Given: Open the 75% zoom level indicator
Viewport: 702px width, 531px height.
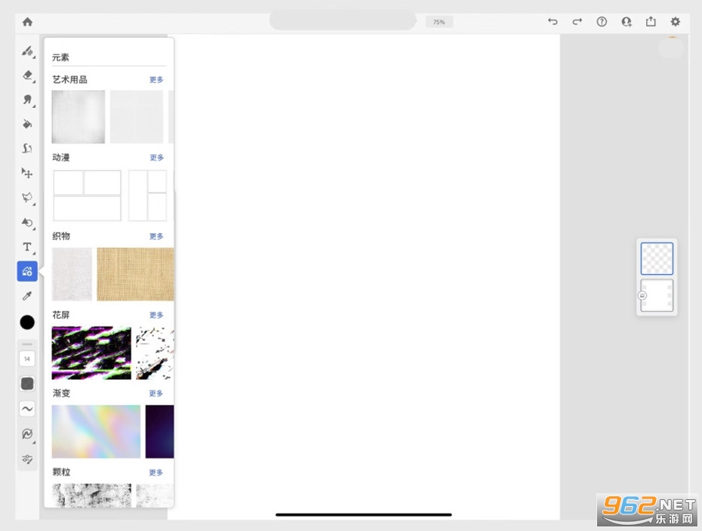Looking at the screenshot, I should tap(439, 22).
